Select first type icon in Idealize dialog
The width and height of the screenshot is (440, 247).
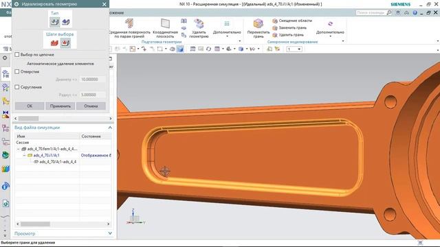pyautogui.click(x=55, y=22)
